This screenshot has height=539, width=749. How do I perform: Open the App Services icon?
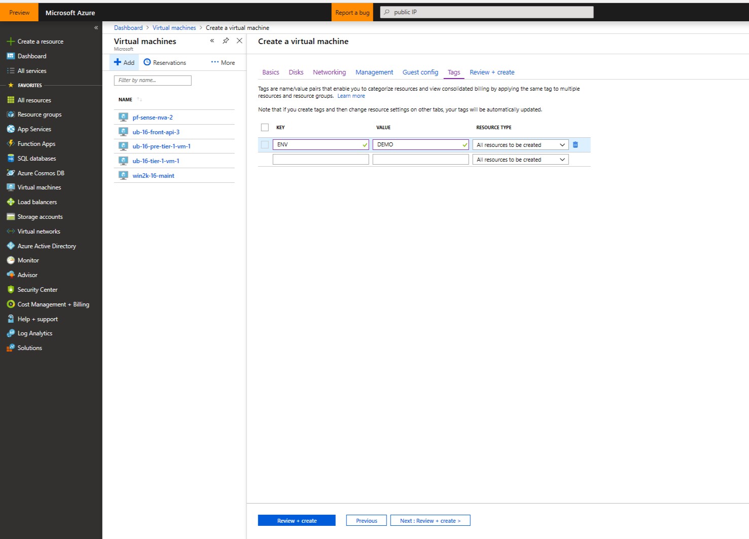(x=11, y=129)
